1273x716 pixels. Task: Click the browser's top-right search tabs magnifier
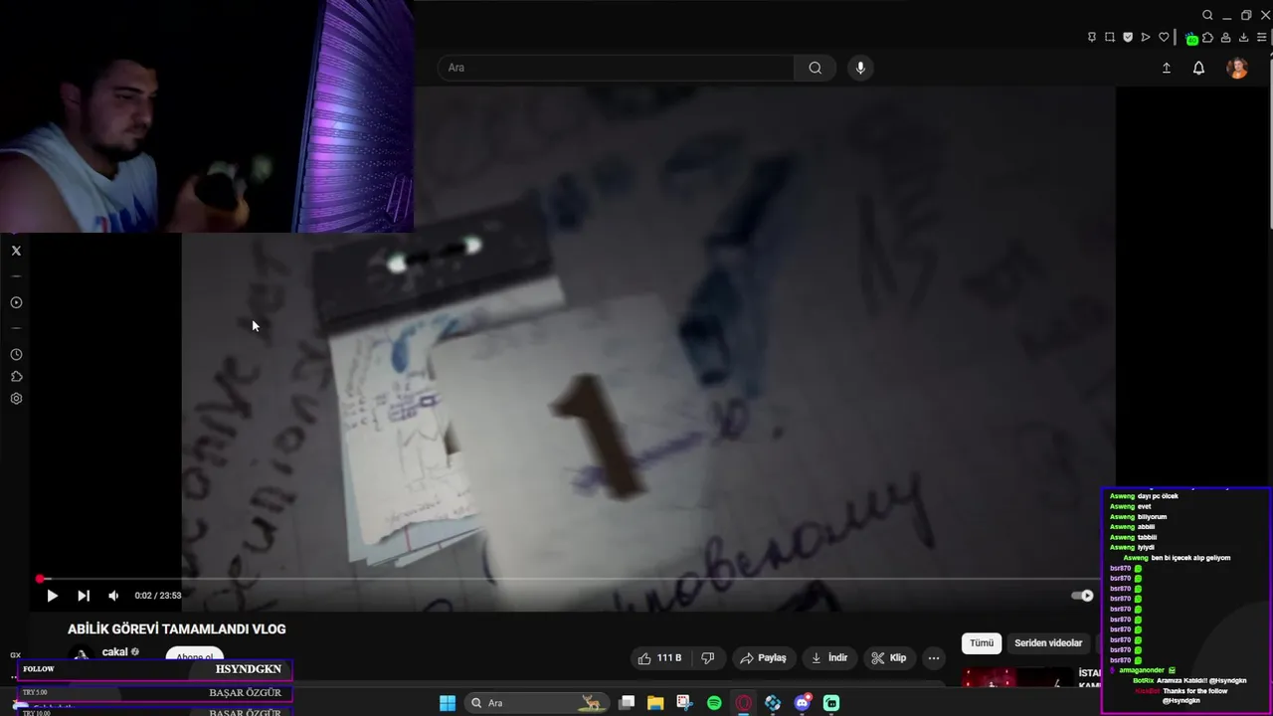[x=1207, y=15]
